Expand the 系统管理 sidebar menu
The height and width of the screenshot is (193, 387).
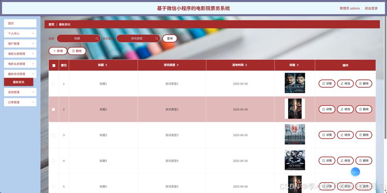[20, 92]
